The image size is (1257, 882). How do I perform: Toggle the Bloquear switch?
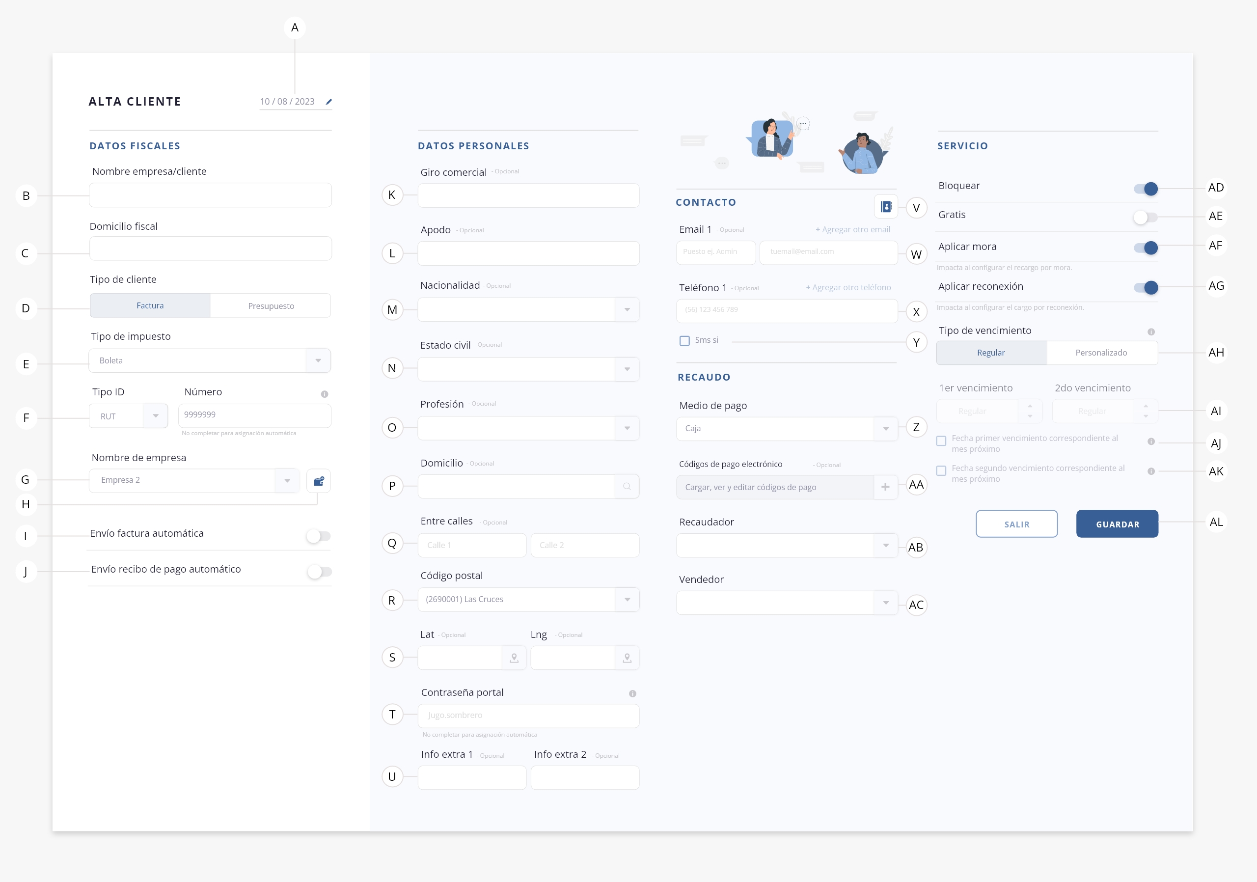[1146, 189]
